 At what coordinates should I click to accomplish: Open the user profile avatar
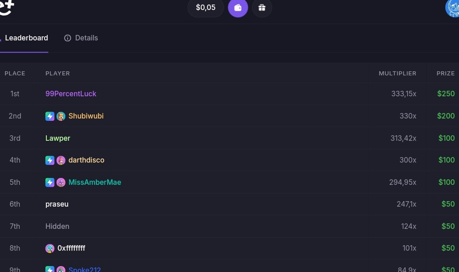click(453, 8)
